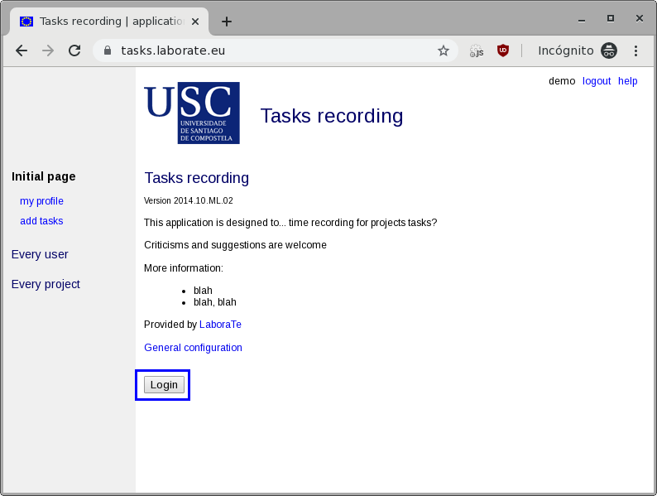Open a new tab with the plus button

(226, 22)
